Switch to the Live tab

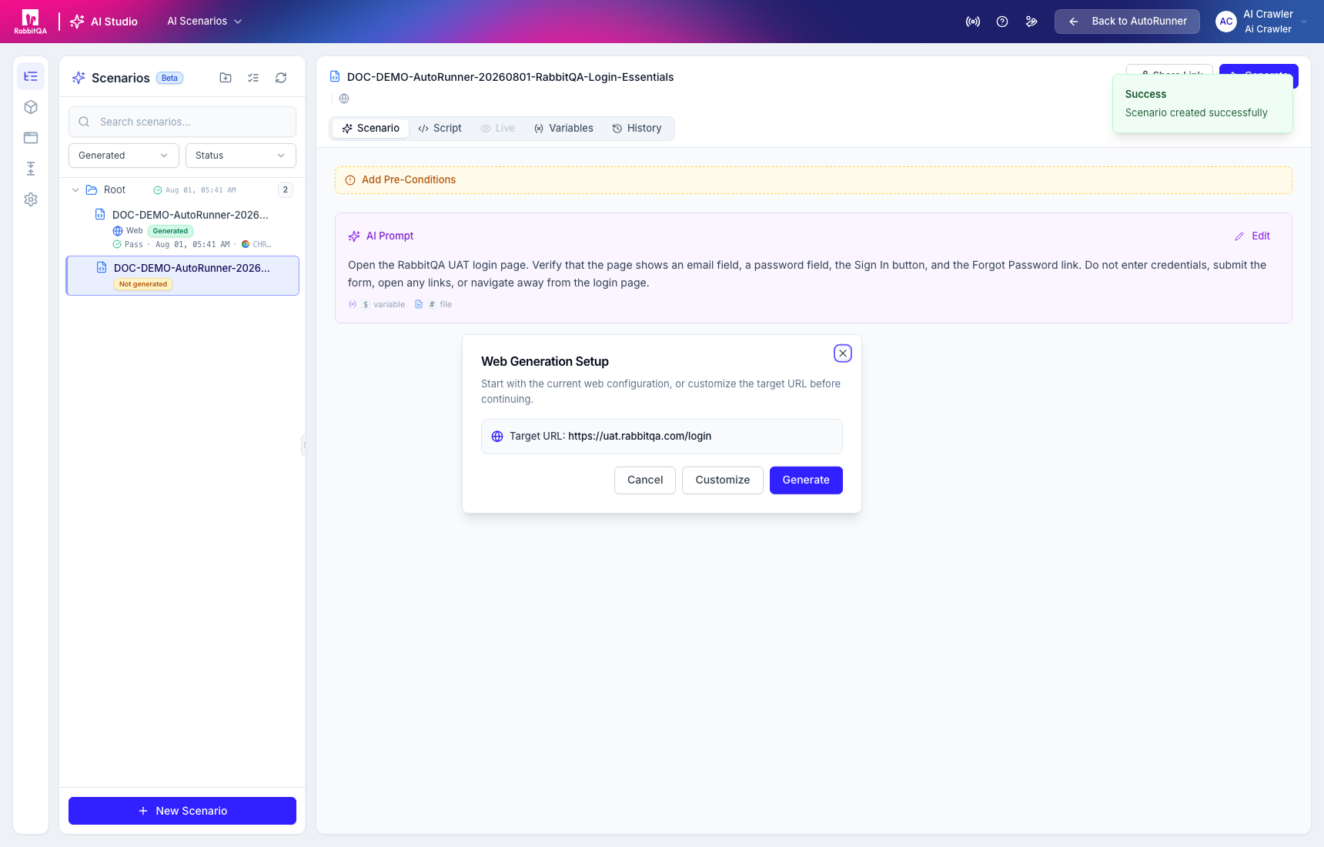pos(497,129)
